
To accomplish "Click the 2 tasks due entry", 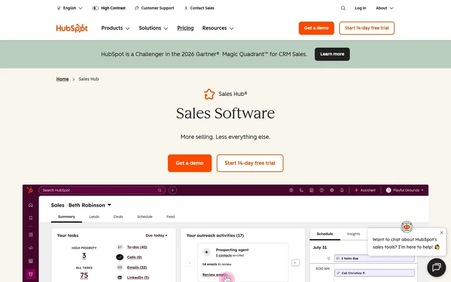I will coord(374,258).
